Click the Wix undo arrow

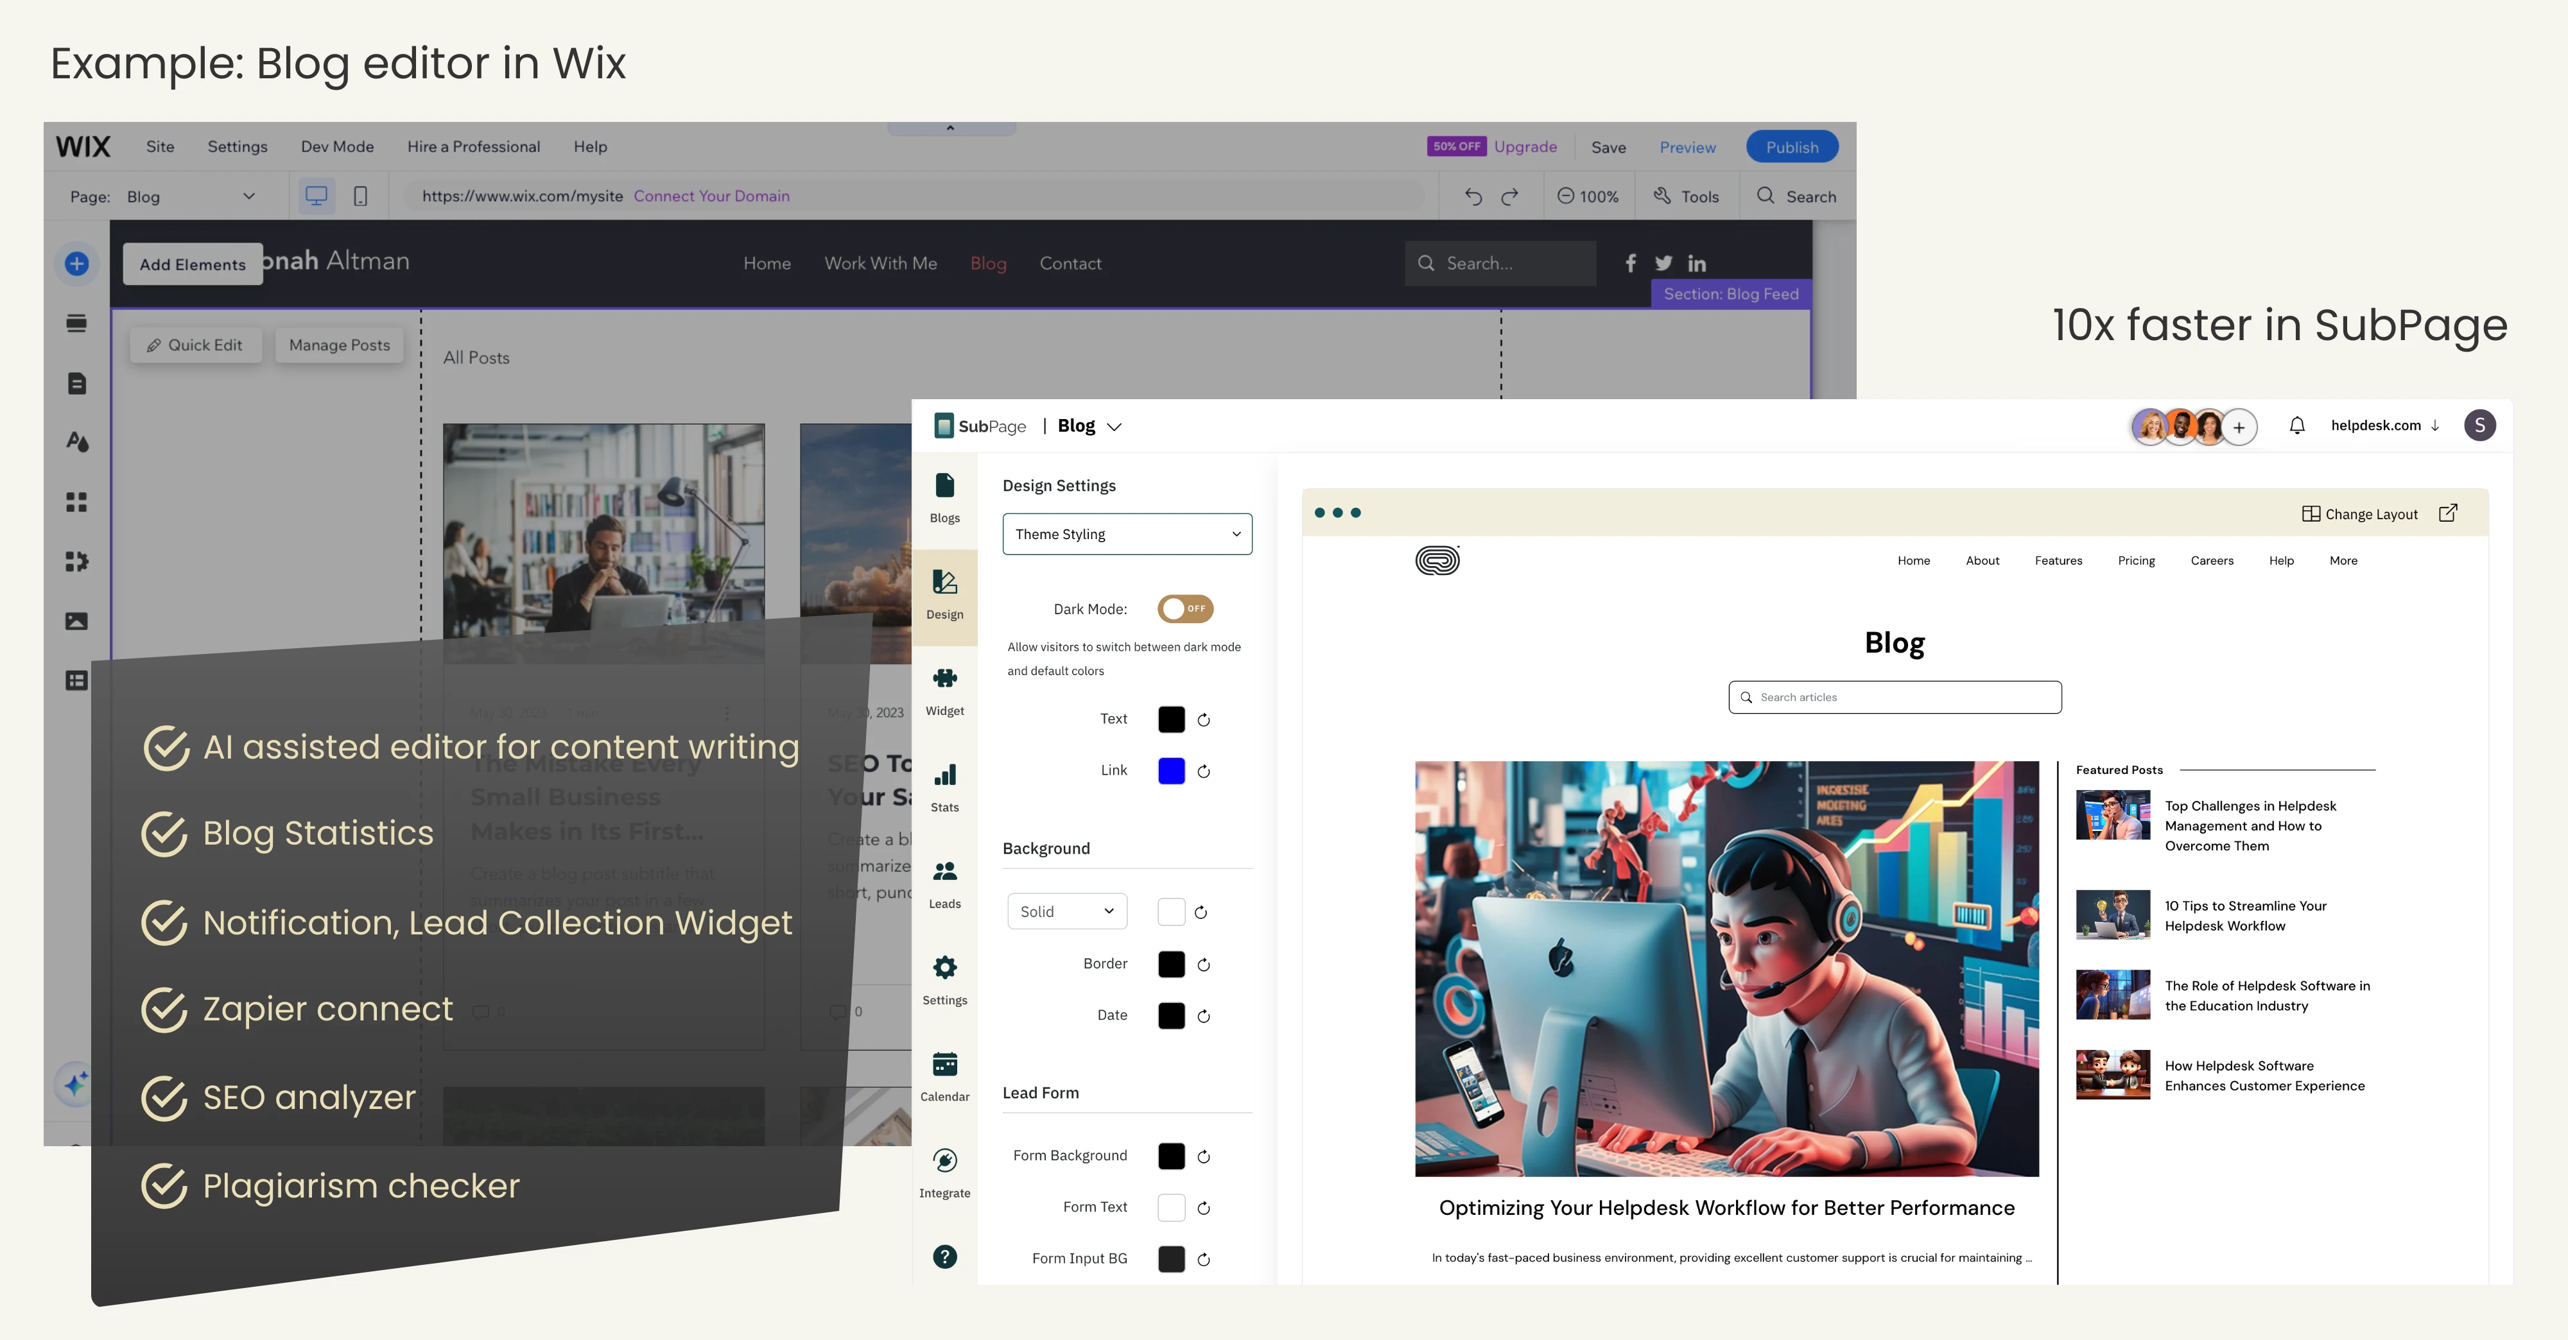[x=1472, y=196]
